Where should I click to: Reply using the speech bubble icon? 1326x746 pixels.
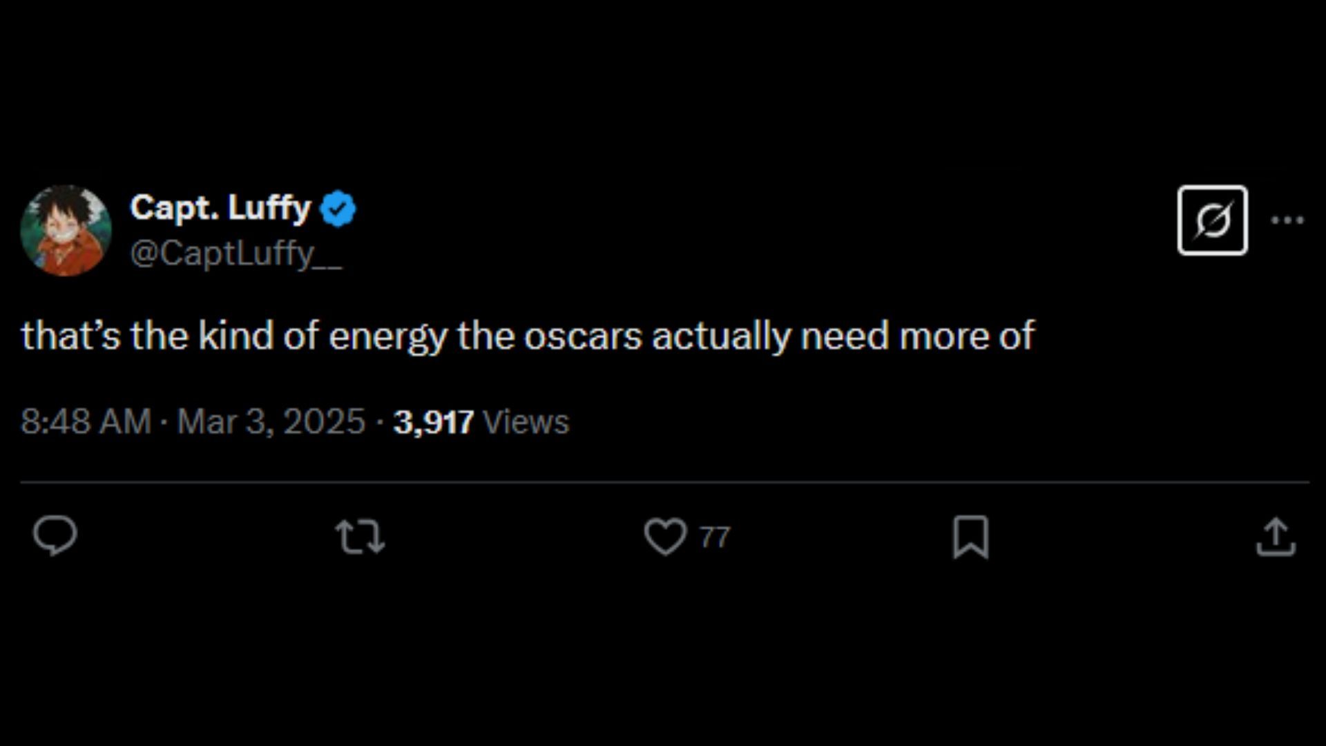pos(55,536)
